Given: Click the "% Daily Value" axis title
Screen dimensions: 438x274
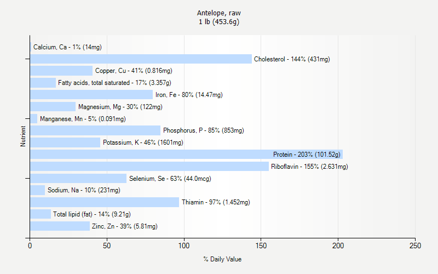Looking at the screenshot, I should pyautogui.click(x=222, y=259).
